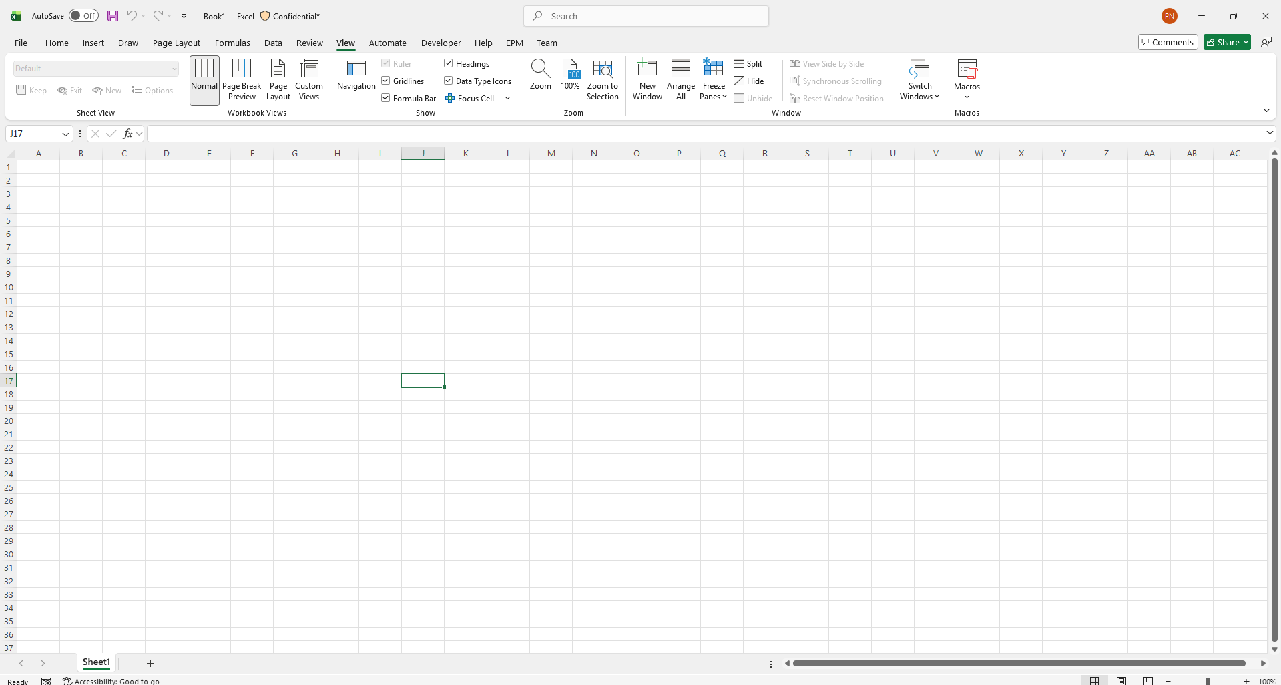Click Zoom to Selection
Viewport: 1281px width, 685px height.
pos(603,80)
